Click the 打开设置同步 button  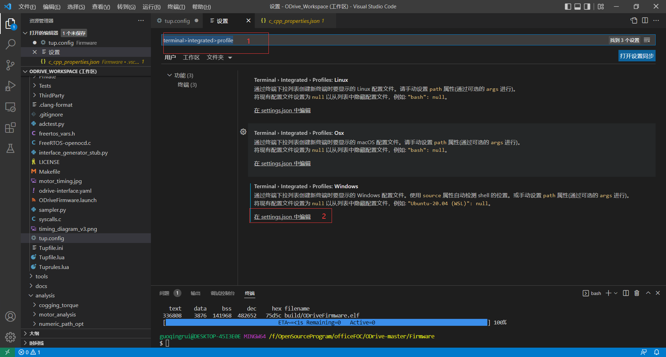(637, 55)
